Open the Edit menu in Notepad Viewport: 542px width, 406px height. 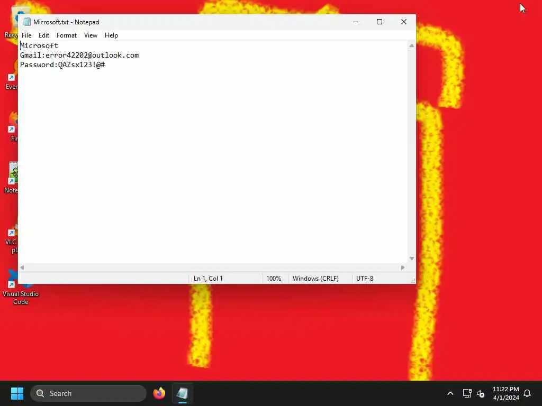[43, 35]
